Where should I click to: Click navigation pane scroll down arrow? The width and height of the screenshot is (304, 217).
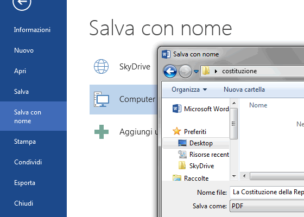pos(234,176)
